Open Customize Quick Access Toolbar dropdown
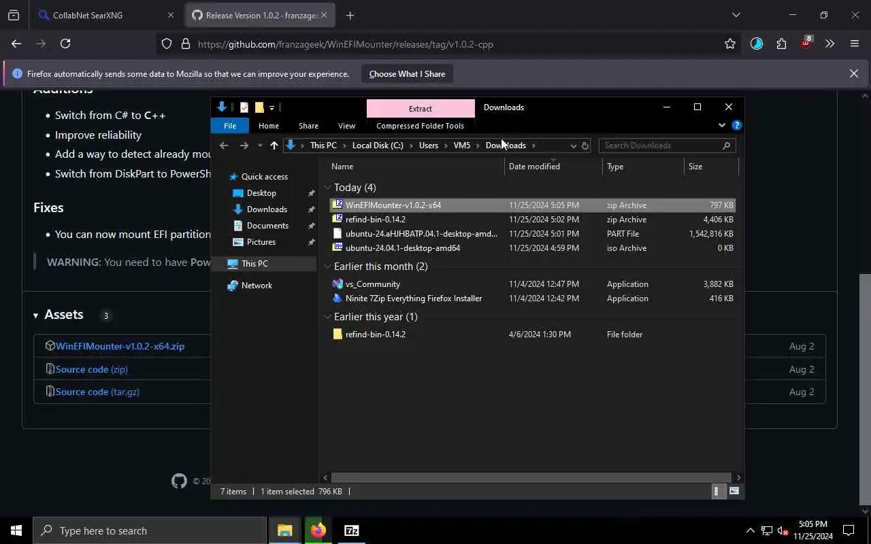The height and width of the screenshot is (544, 871). [x=272, y=107]
